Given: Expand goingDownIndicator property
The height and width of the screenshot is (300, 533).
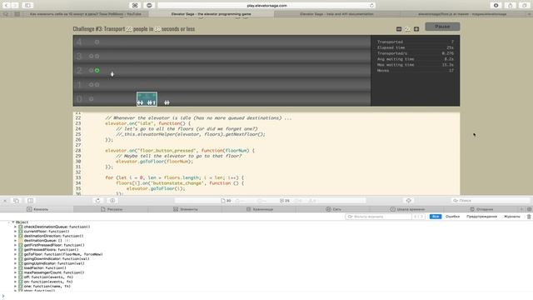Looking at the screenshot, I should pos(15,259).
